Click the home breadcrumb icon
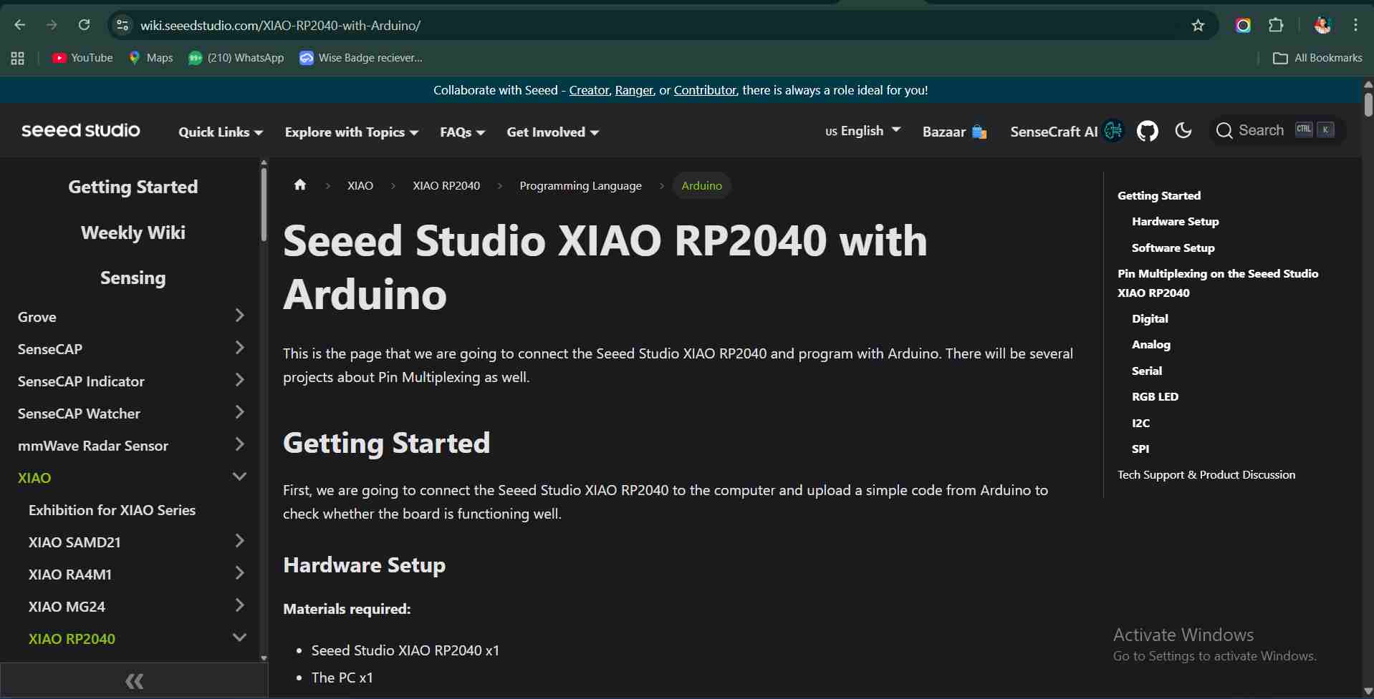The width and height of the screenshot is (1374, 699). pos(300,185)
